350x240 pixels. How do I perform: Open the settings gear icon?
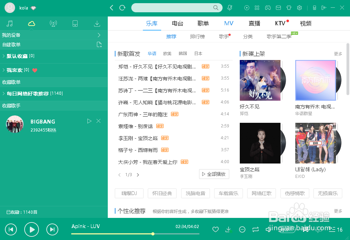[x=299, y=8]
